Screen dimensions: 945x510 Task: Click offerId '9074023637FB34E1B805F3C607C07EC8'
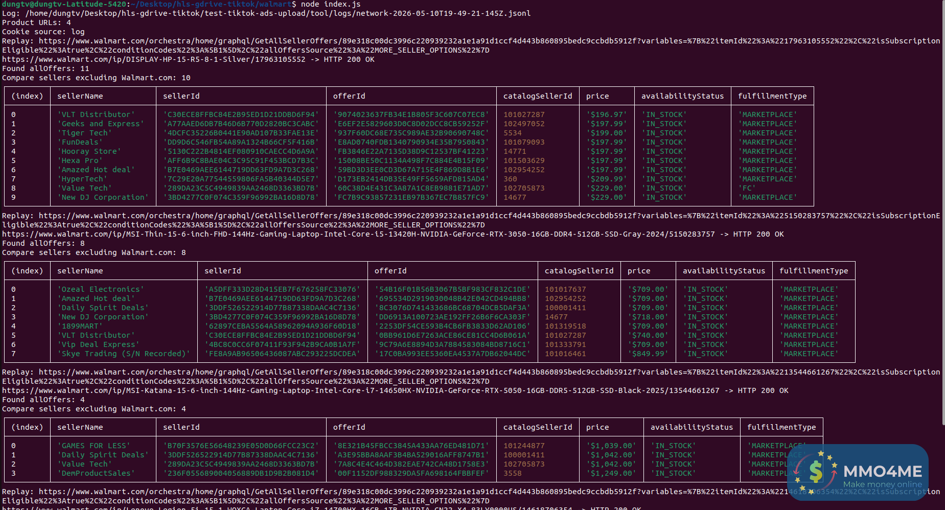click(411, 114)
